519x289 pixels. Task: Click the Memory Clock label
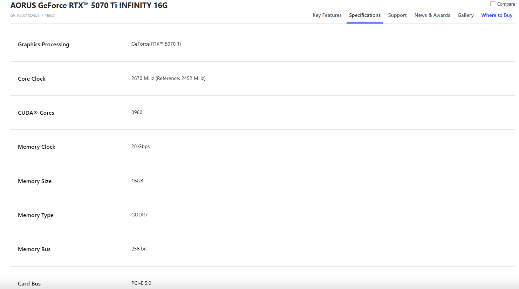(36, 147)
